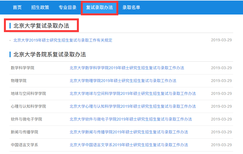Click the 物理学院 2019 复试与录取工作办法 link
Screen dimensions: 243x154
pos(123,81)
